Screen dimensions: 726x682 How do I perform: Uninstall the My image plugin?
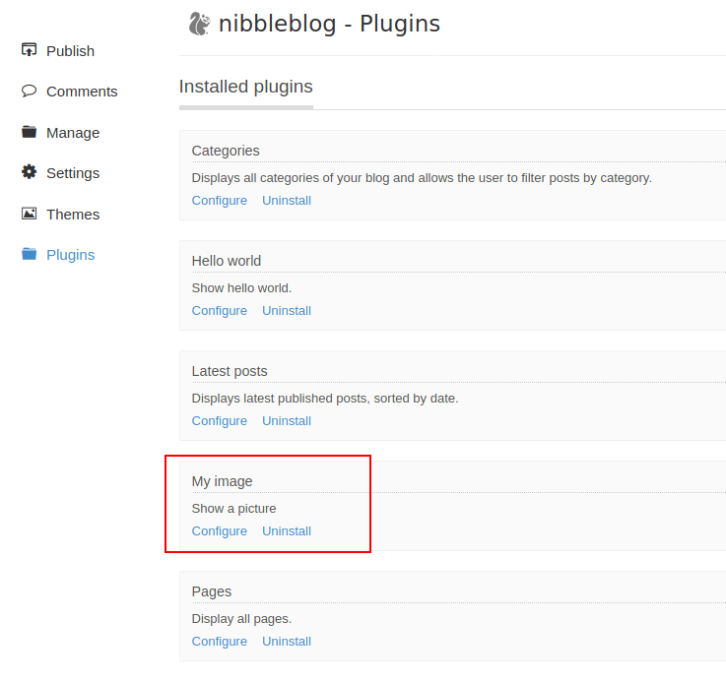point(287,530)
